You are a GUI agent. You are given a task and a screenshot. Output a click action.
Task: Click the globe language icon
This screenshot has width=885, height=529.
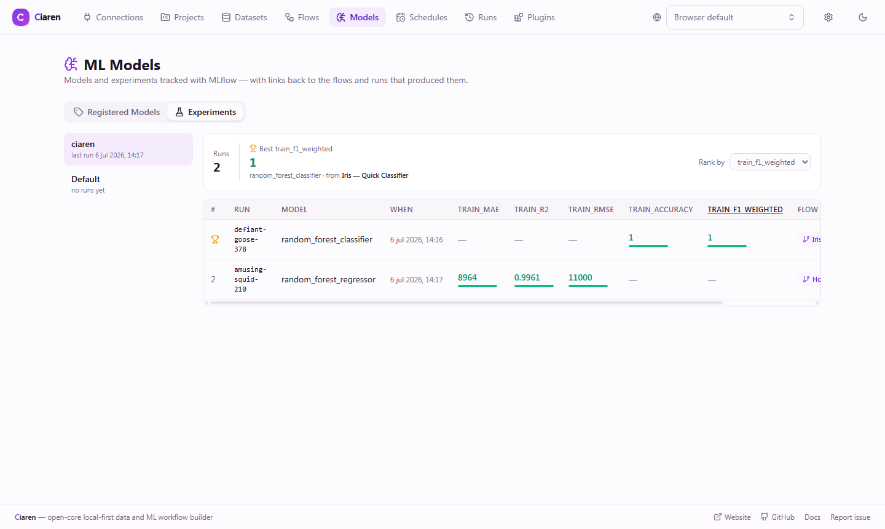[x=657, y=17]
